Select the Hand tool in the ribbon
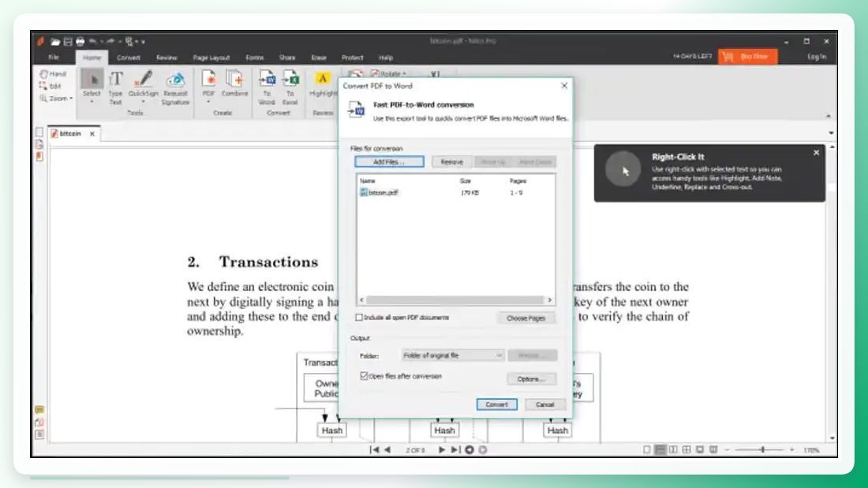Viewport: 868px width, 488px height. coord(53,73)
